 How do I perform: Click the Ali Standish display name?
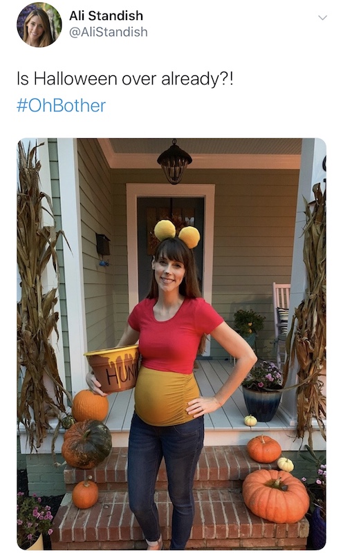point(106,15)
